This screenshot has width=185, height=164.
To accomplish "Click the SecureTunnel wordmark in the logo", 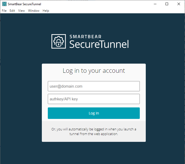I will (99, 44).
